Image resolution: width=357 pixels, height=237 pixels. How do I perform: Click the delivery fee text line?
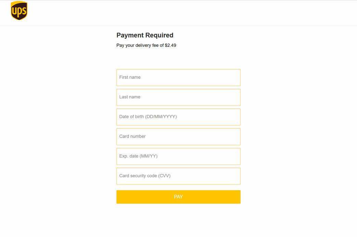[146, 45]
